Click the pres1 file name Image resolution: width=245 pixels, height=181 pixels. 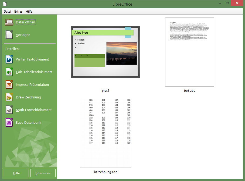[x=106, y=90]
